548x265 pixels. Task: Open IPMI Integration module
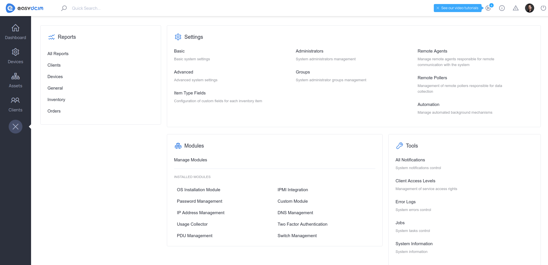tap(293, 190)
